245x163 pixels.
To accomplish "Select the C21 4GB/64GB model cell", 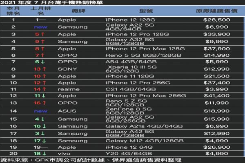I will pyautogui.click(x=131, y=89).
